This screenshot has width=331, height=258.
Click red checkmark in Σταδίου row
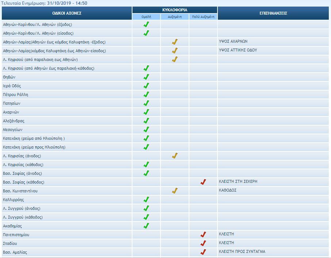pos(203,243)
